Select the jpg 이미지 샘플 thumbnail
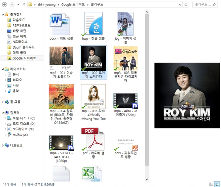Screen dimensions: 221x187 [126, 24]
